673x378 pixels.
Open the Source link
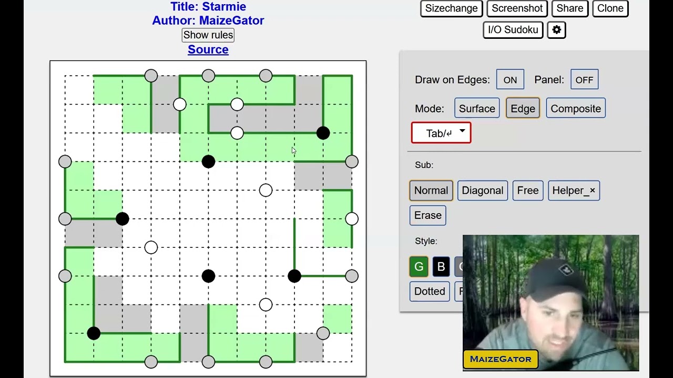point(208,49)
